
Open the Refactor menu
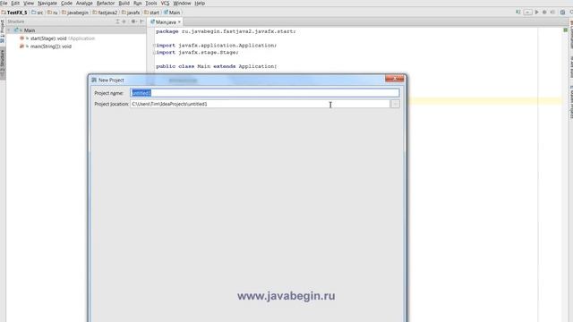[106, 3]
